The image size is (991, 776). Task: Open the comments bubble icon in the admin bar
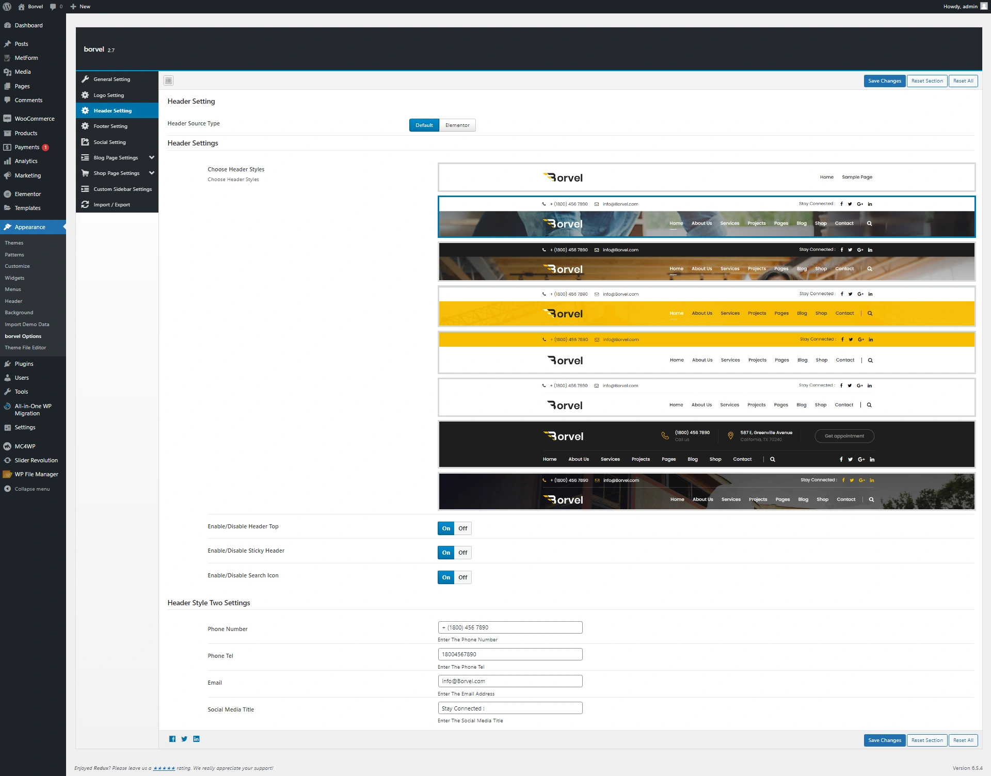point(53,7)
